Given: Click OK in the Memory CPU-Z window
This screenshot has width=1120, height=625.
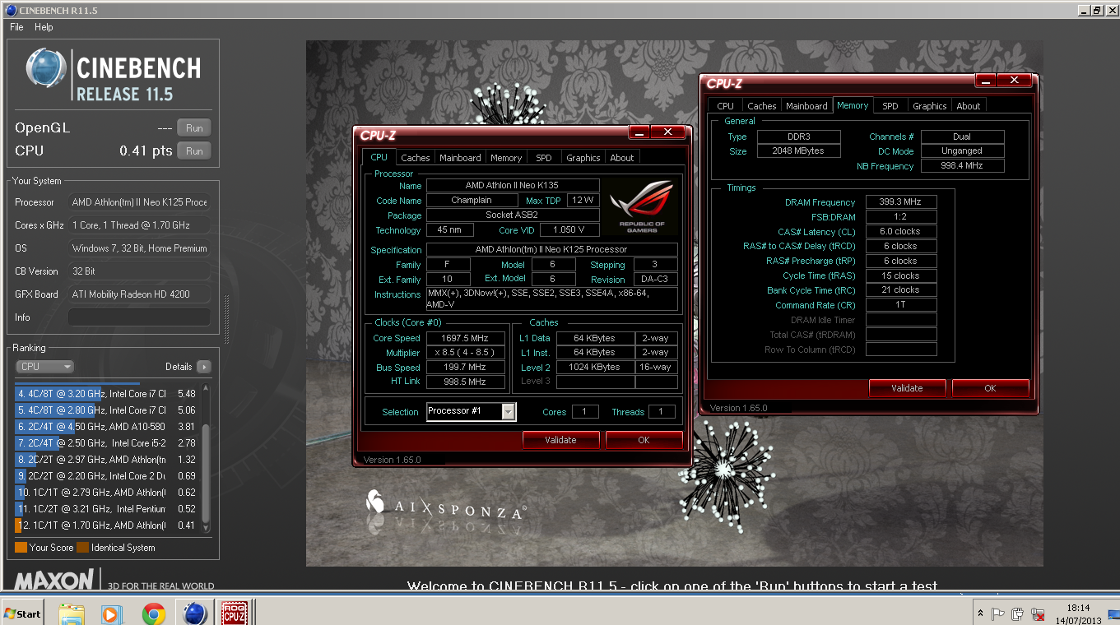Looking at the screenshot, I should (990, 388).
